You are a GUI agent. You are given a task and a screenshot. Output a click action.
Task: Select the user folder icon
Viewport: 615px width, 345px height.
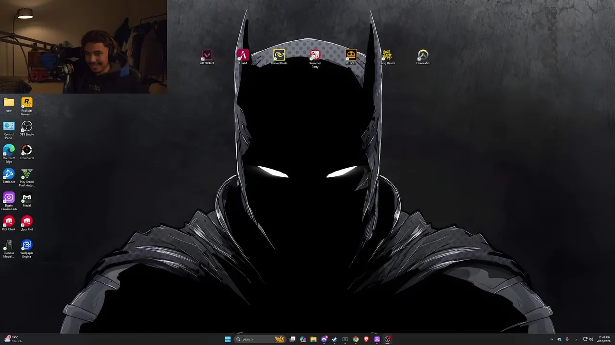click(x=9, y=105)
